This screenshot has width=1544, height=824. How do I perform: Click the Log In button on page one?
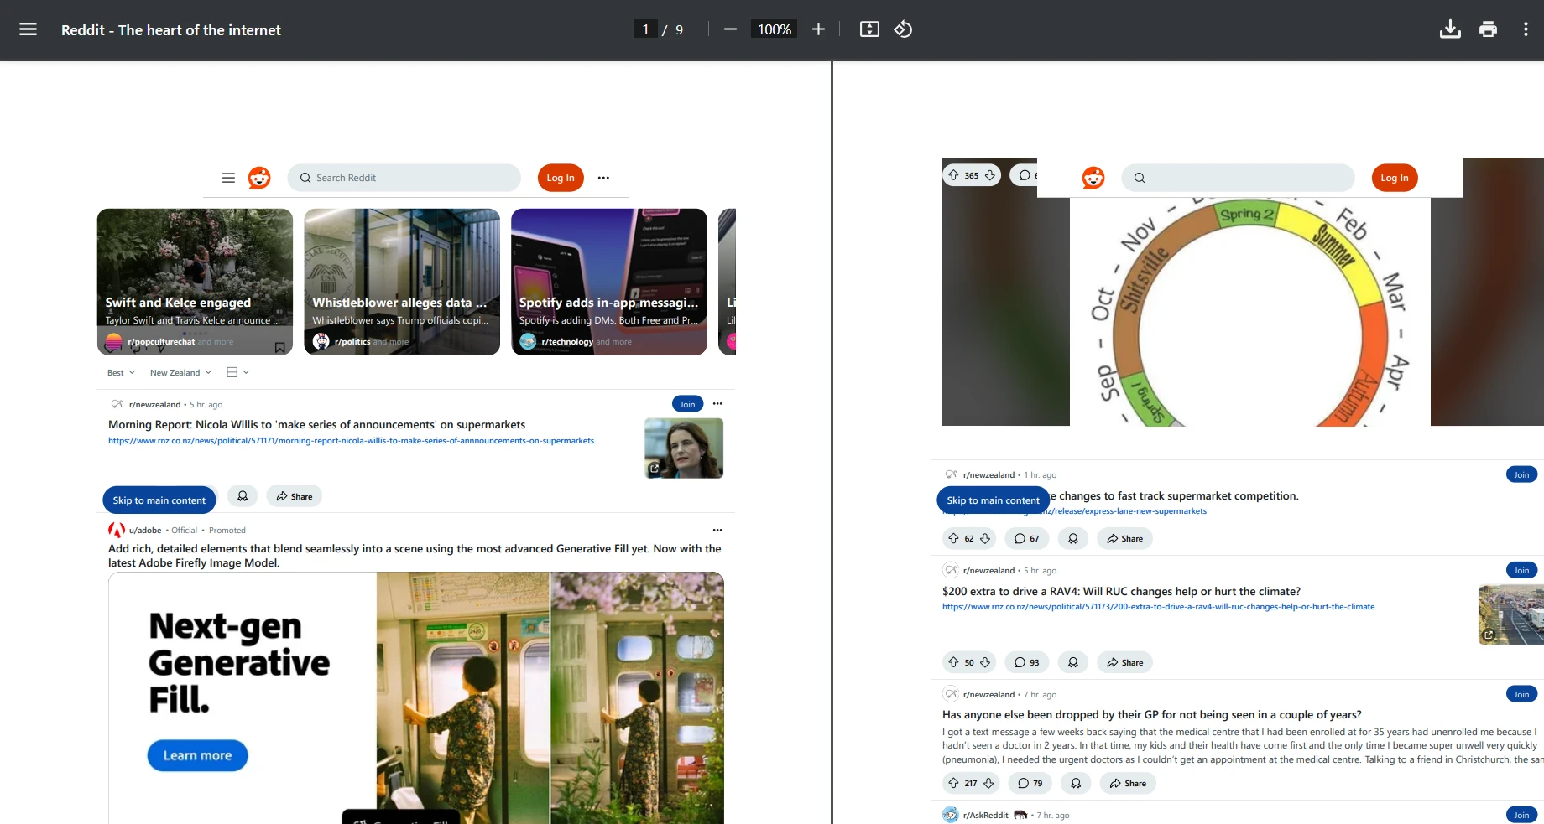(x=560, y=178)
